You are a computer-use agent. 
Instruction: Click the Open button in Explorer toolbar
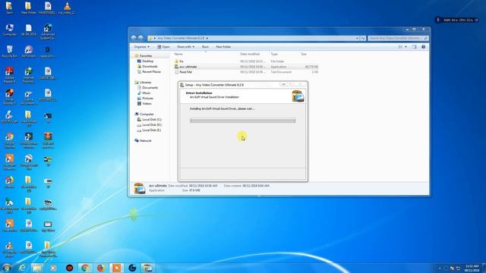click(x=163, y=47)
